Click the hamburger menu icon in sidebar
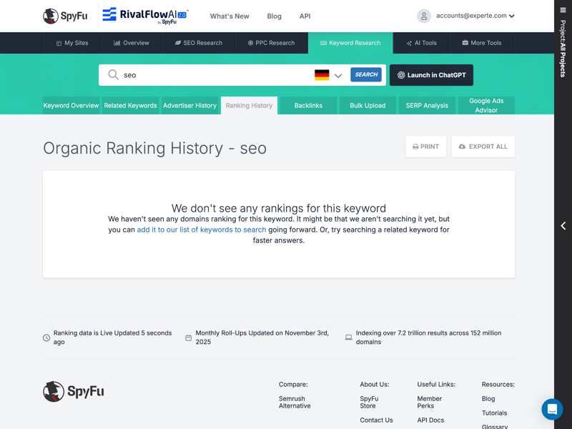Image resolution: width=572 pixels, height=429 pixels. [563, 10]
